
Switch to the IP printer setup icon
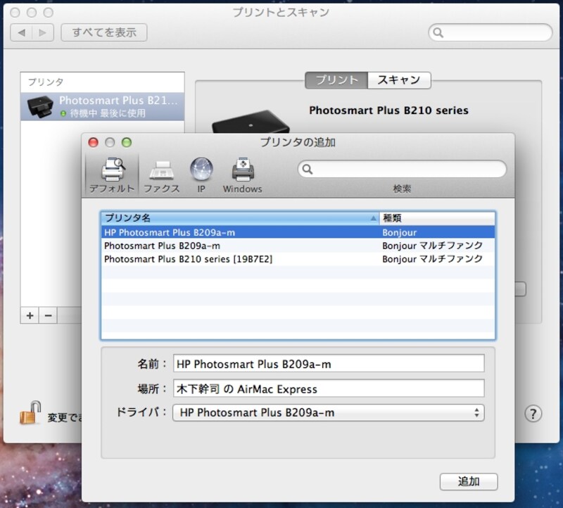click(201, 172)
